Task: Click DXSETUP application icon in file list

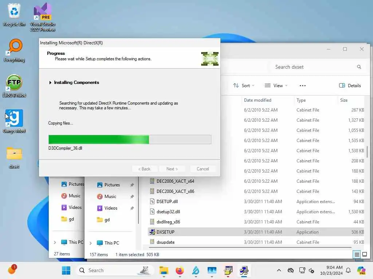Action: click(x=152, y=232)
